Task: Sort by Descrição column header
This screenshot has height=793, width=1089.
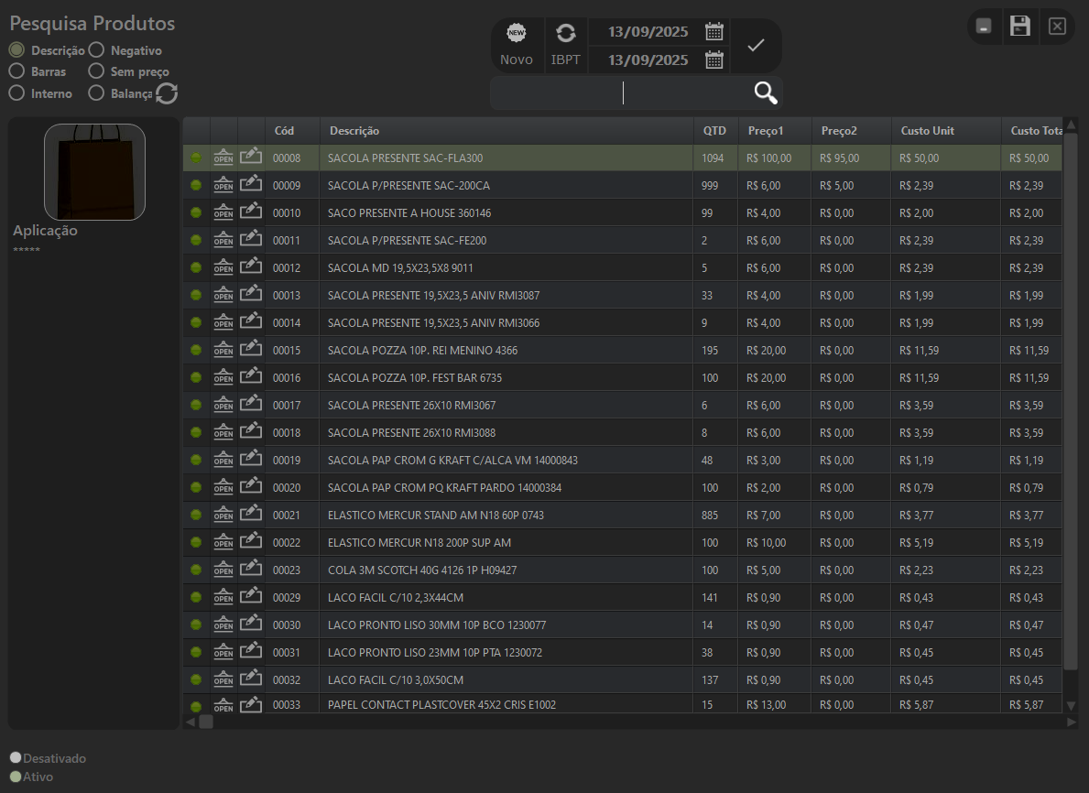Action: 354,131
